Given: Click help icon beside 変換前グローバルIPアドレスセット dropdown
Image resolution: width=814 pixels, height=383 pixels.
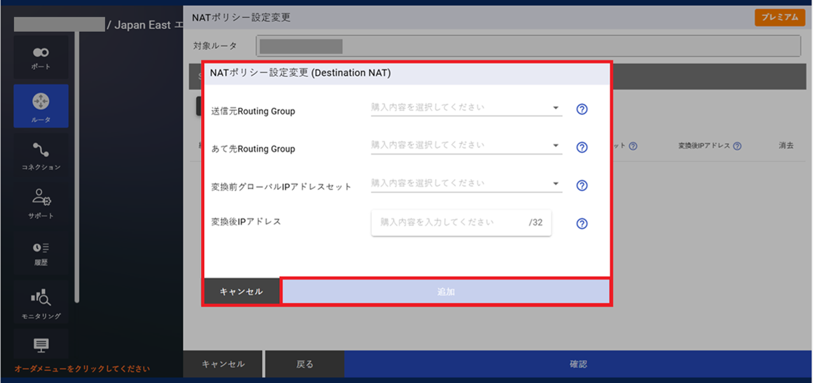Looking at the screenshot, I should point(581,185).
